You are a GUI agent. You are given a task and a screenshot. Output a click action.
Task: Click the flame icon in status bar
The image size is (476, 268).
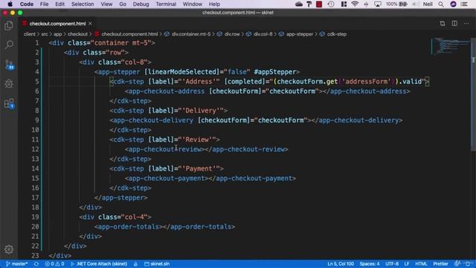[135, 264]
